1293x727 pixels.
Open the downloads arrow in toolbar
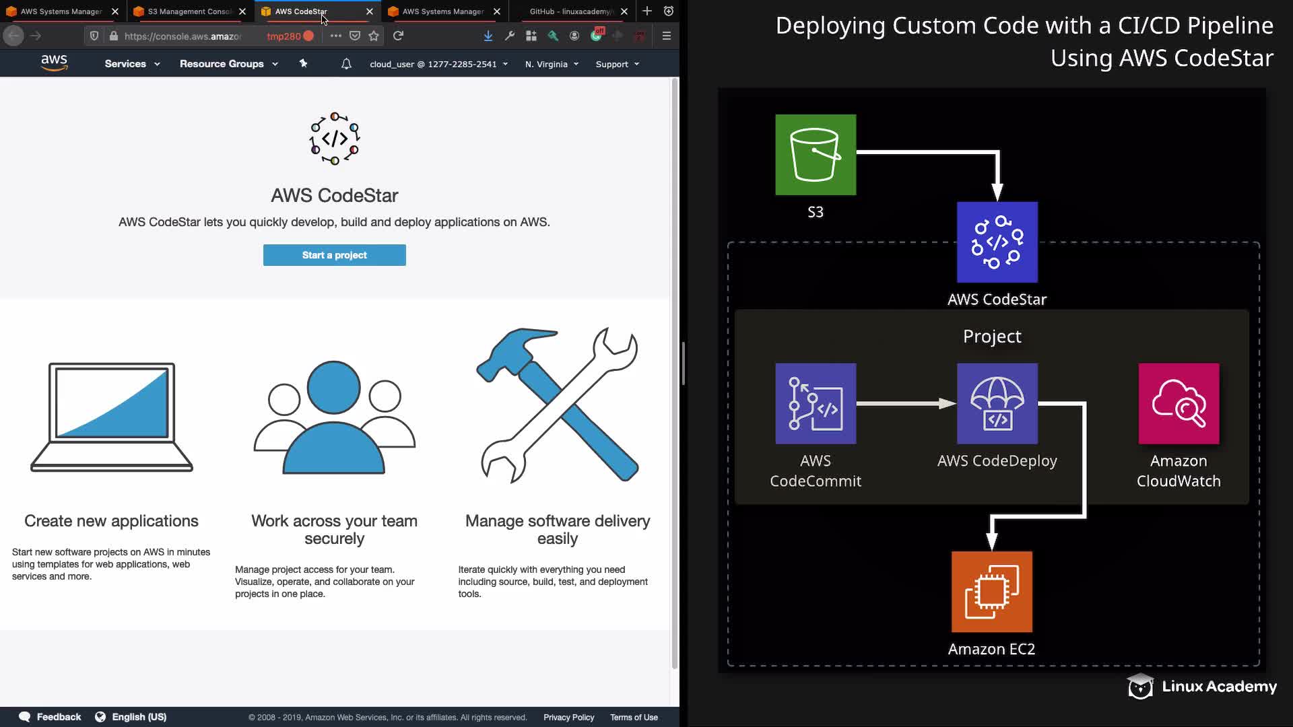[x=488, y=36]
